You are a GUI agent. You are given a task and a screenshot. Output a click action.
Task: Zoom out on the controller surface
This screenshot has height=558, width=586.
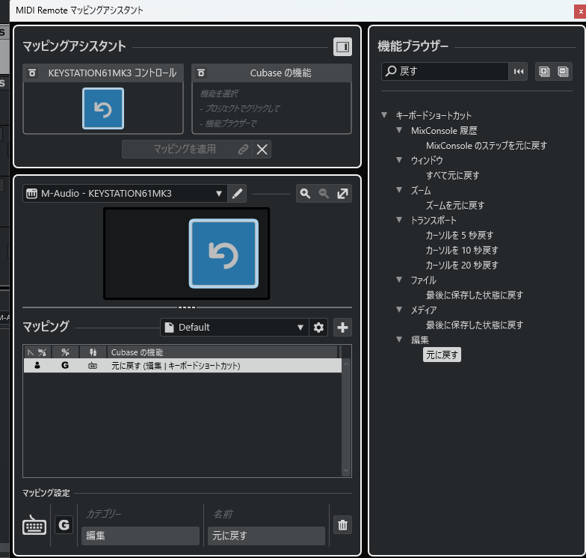pyautogui.click(x=324, y=194)
